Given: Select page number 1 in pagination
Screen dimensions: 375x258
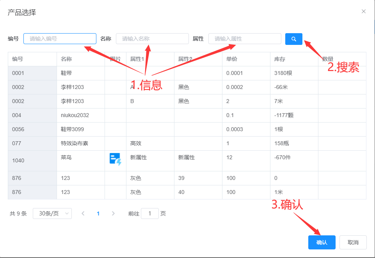Looking at the screenshot, I should point(98,214).
